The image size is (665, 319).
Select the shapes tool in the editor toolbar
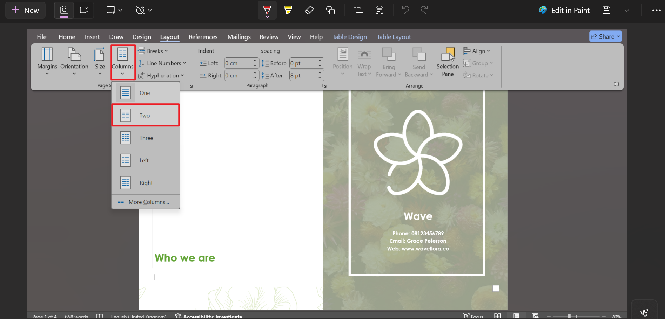pyautogui.click(x=330, y=10)
